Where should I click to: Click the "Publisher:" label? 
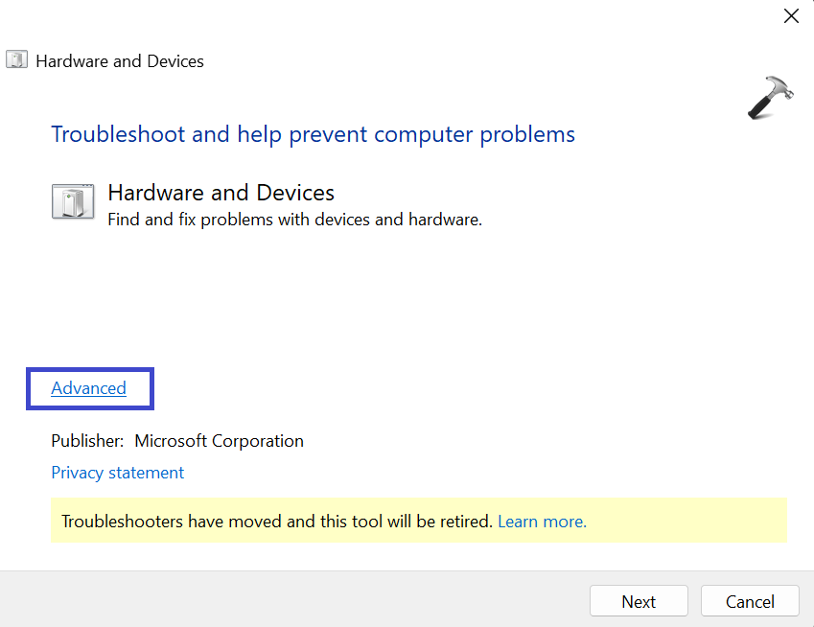[87, 441]
